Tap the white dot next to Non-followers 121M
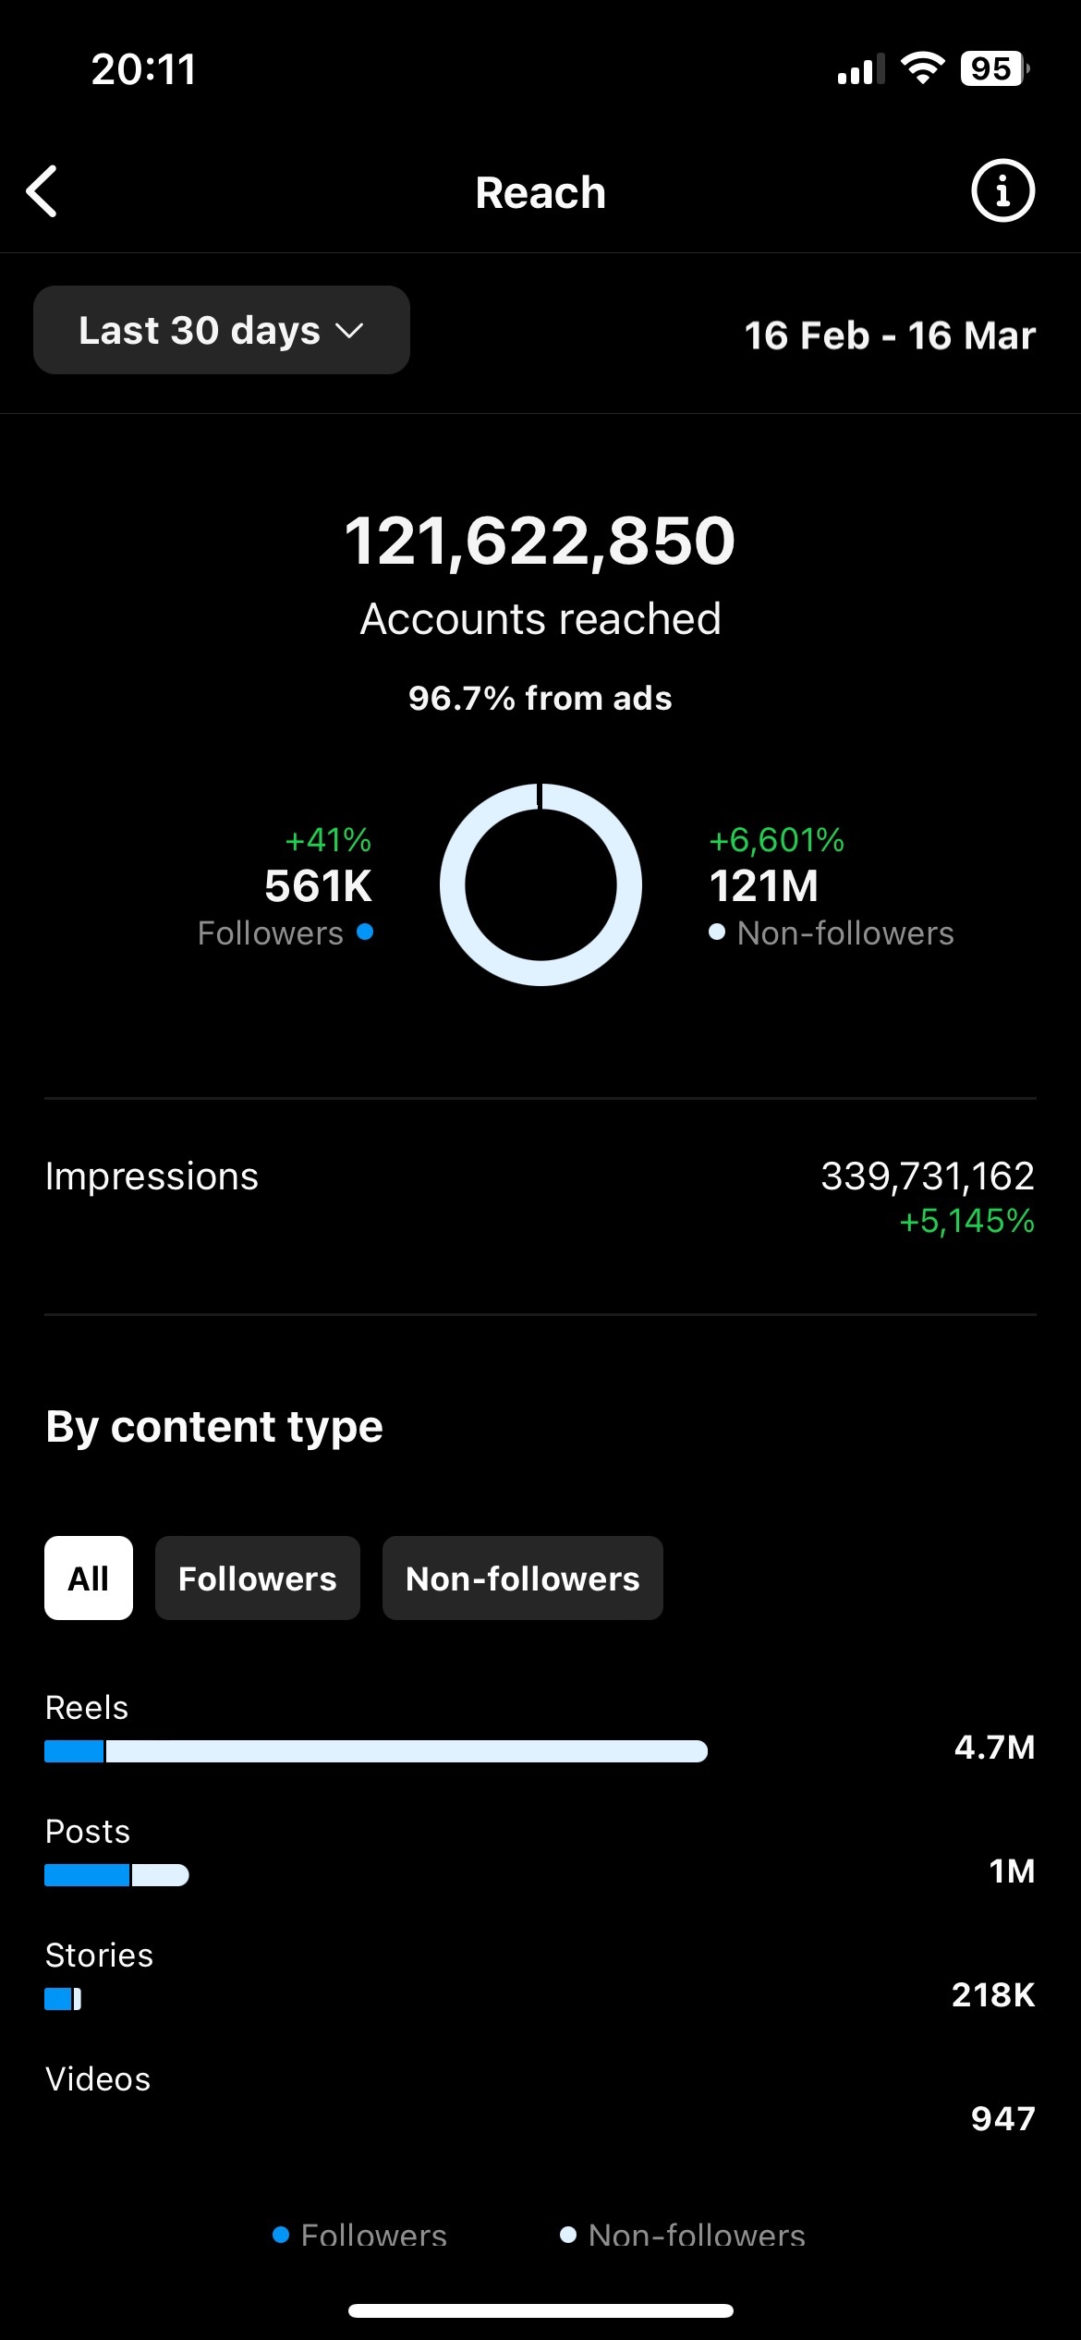Viewport: 1081px width, 2340px height. (x=717, y=933)
